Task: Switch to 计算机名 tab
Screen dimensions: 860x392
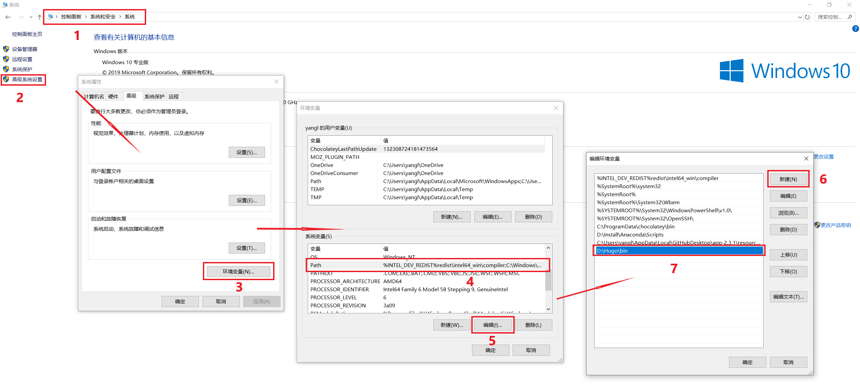Action: click(x=94, y=96)
